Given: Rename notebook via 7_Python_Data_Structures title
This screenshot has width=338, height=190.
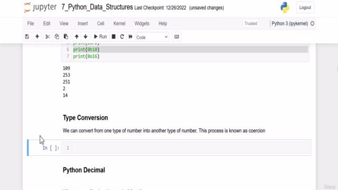Looking at the screenshot, I should pos(97,7).
